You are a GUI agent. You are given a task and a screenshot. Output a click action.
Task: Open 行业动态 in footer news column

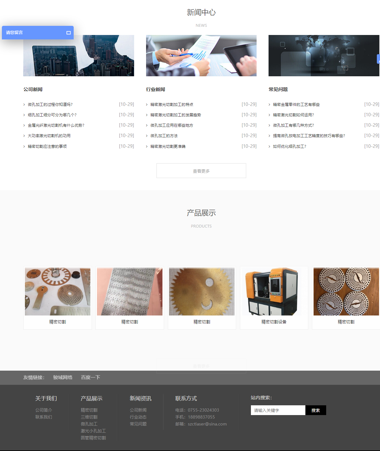(138, 417)
